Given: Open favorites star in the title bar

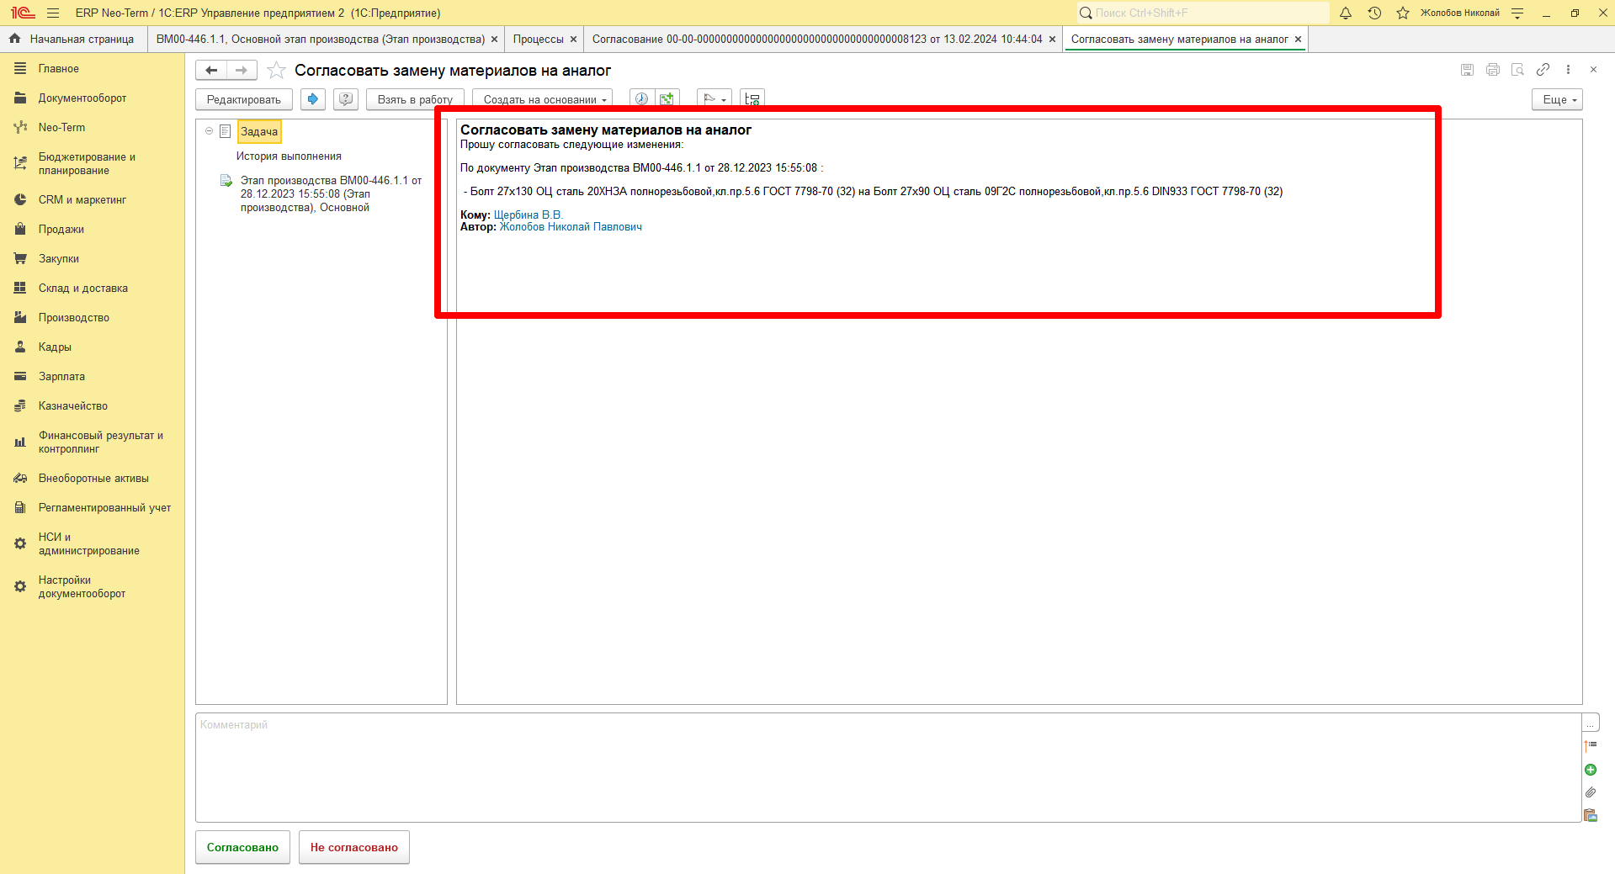Looking at the screenshot, I should coord(1403,13).
